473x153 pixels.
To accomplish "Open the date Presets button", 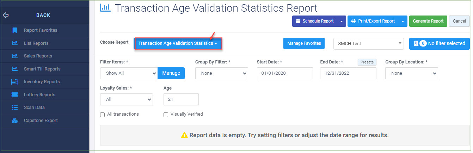I will tap(367, 62).
